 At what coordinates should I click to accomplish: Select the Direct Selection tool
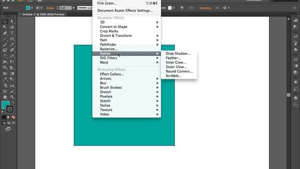tap(12, 21)
